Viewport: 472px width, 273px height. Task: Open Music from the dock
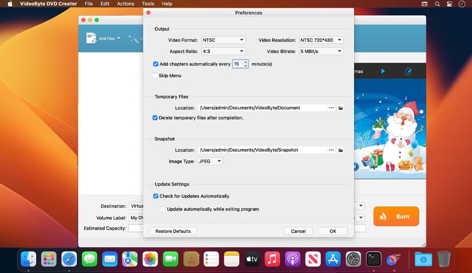coord(272,259)
